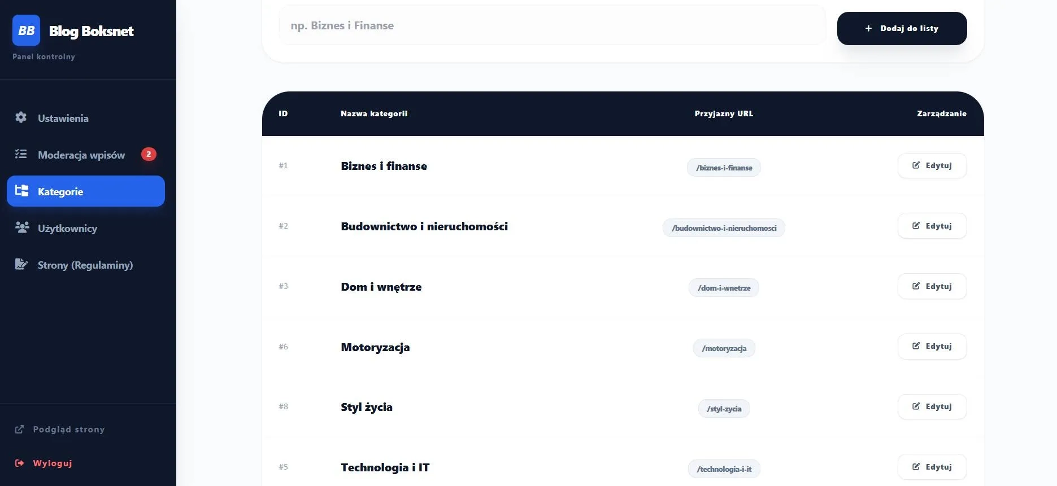Click the red moderation count badge
The width and height of the screenshot is (1057, 486).
[x=149, y=154]
